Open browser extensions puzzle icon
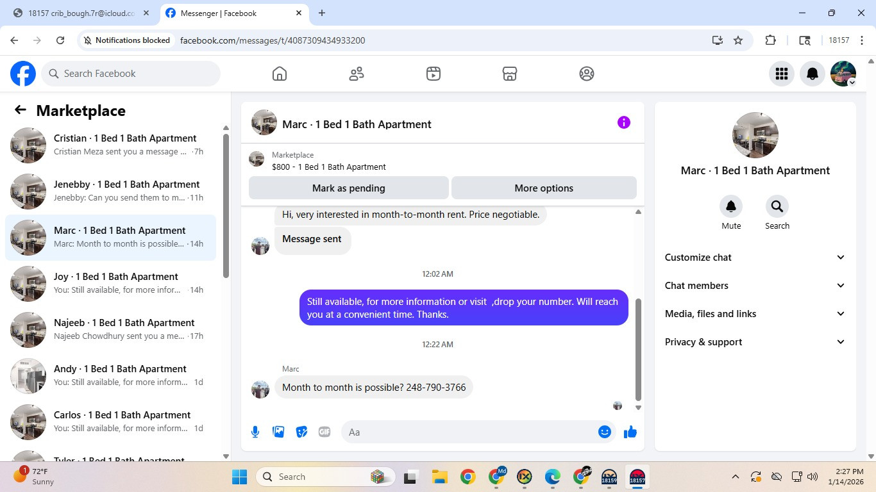This screenshot has width=876, height=492. tap(771, 40)
